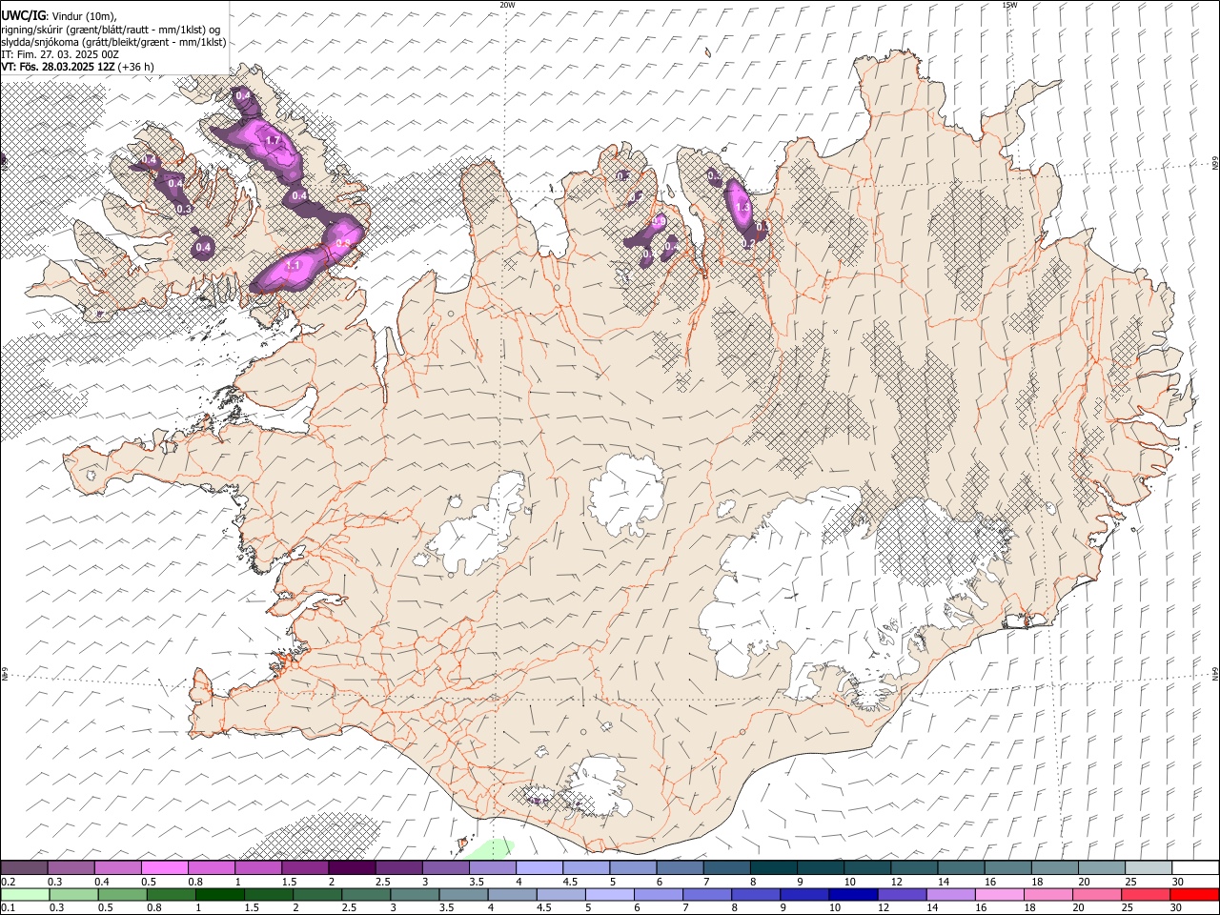The width and height of the screenshot is (1220, 915).
Task: Select the bright red 30 swatch in lower legend row
Action: [x=1193, y=894]
